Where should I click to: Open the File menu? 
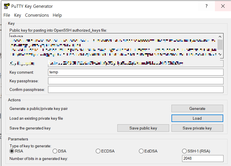click(7, 15)
